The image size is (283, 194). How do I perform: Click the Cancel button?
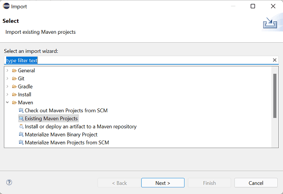pyautogui.click(x=256, y=183)
